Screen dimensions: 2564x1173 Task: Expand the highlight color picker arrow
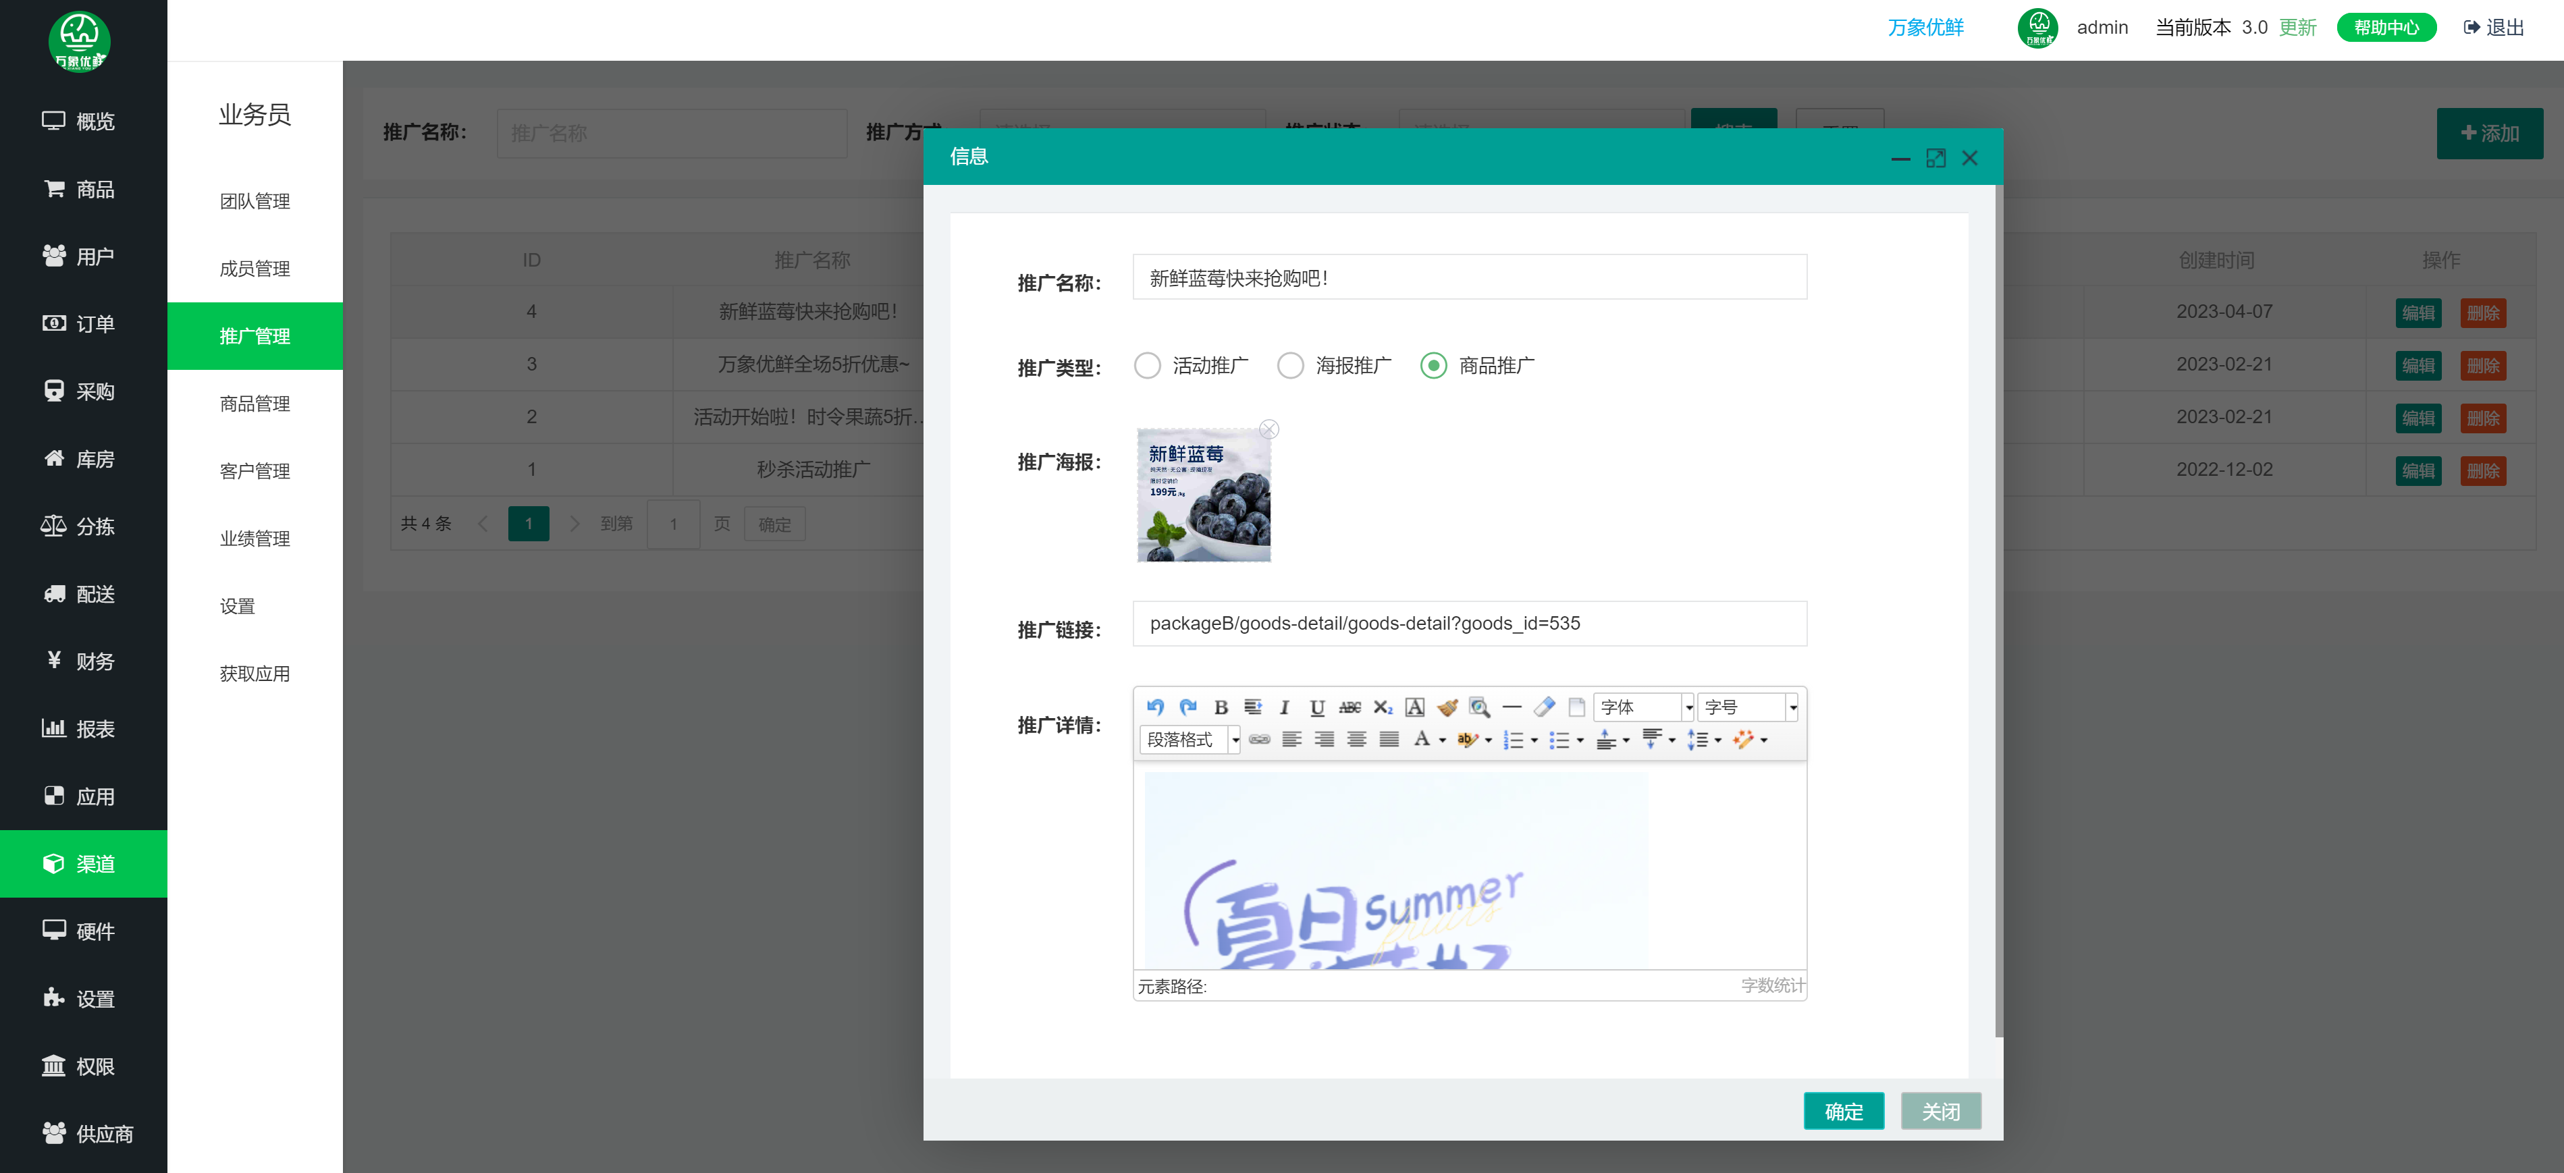click(1488, 740)
